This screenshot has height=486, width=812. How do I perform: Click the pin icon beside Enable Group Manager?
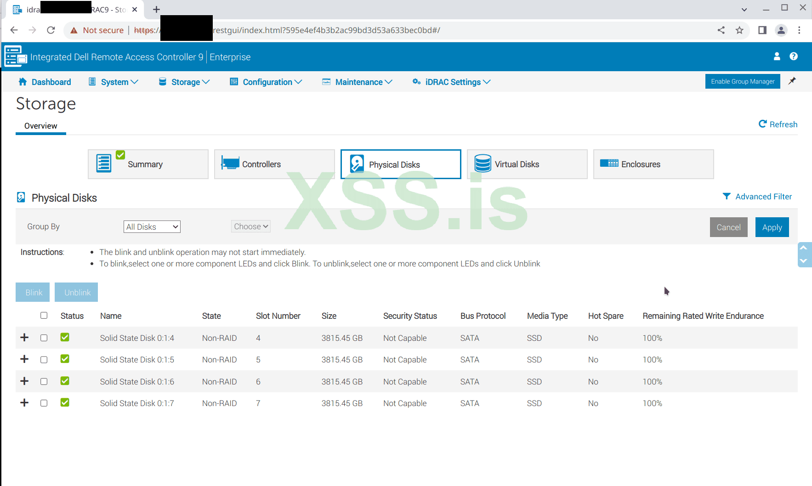(792, 81)
